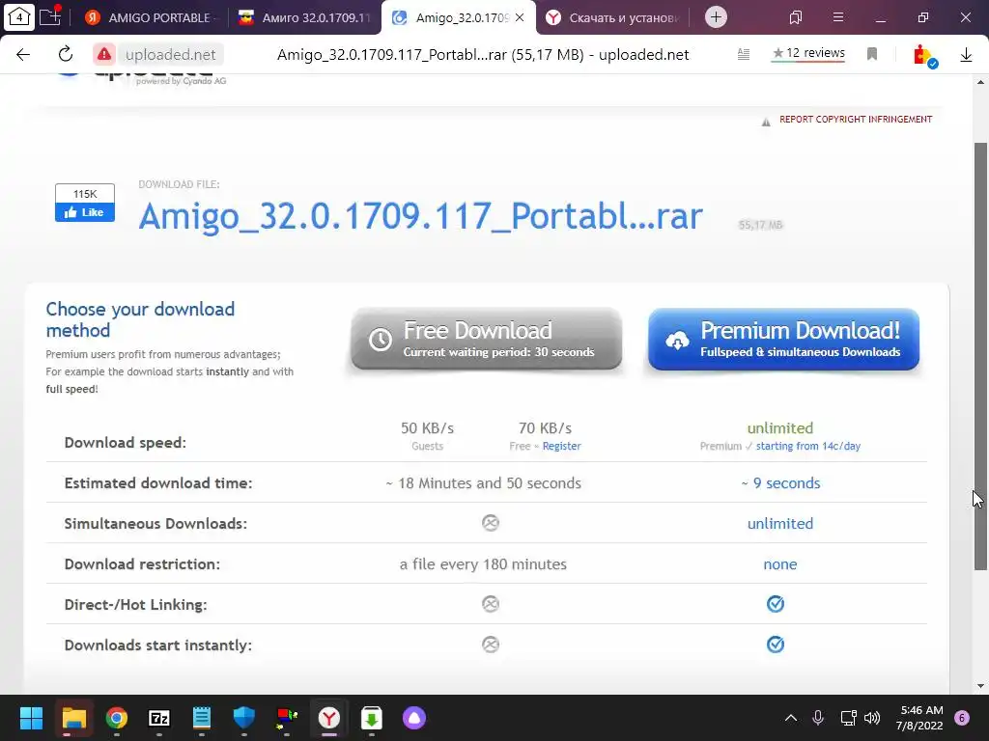Viewport: 989px width, 741px height.
Task: Click the scrollbar up arrow
Action: (980, 82)
